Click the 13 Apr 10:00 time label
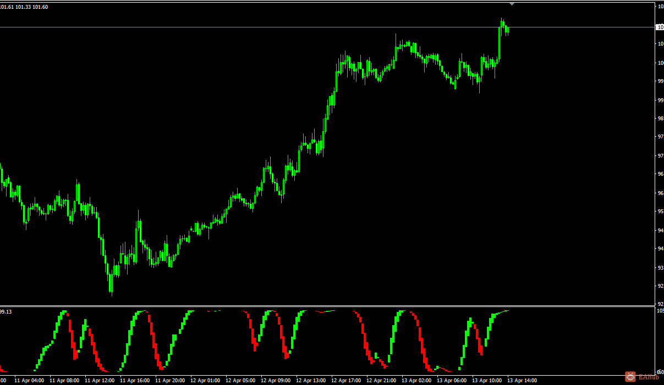 click(487, 380)
